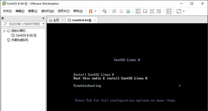Click the stretch guest display icon
The height and width of the screenshot is (111, 208).
point(179,11)
